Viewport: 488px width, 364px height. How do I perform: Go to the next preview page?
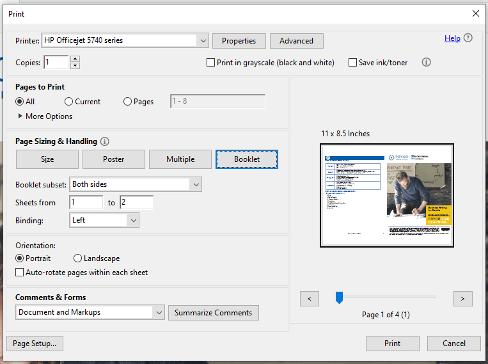pyautogui.click(x=462, y=298)
